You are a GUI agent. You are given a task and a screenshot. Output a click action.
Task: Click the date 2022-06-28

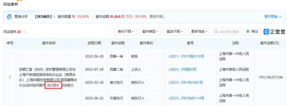point(94,56)
